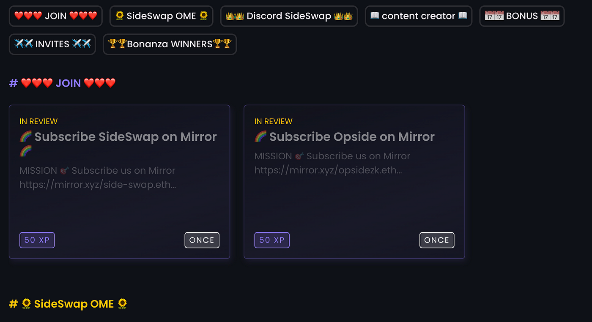
Task: Click the ONCE badge on SideSwap card
Action: pos(202,240)
